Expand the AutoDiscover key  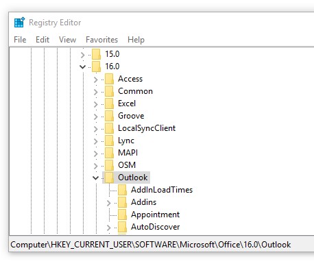pos(108,228)
